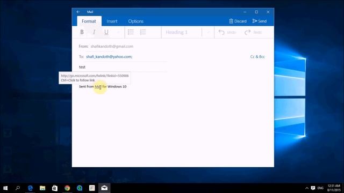Expand the styles dropdown chevron
The height and width of the screenshot is (193, 344).
click(x=208, y=32)
